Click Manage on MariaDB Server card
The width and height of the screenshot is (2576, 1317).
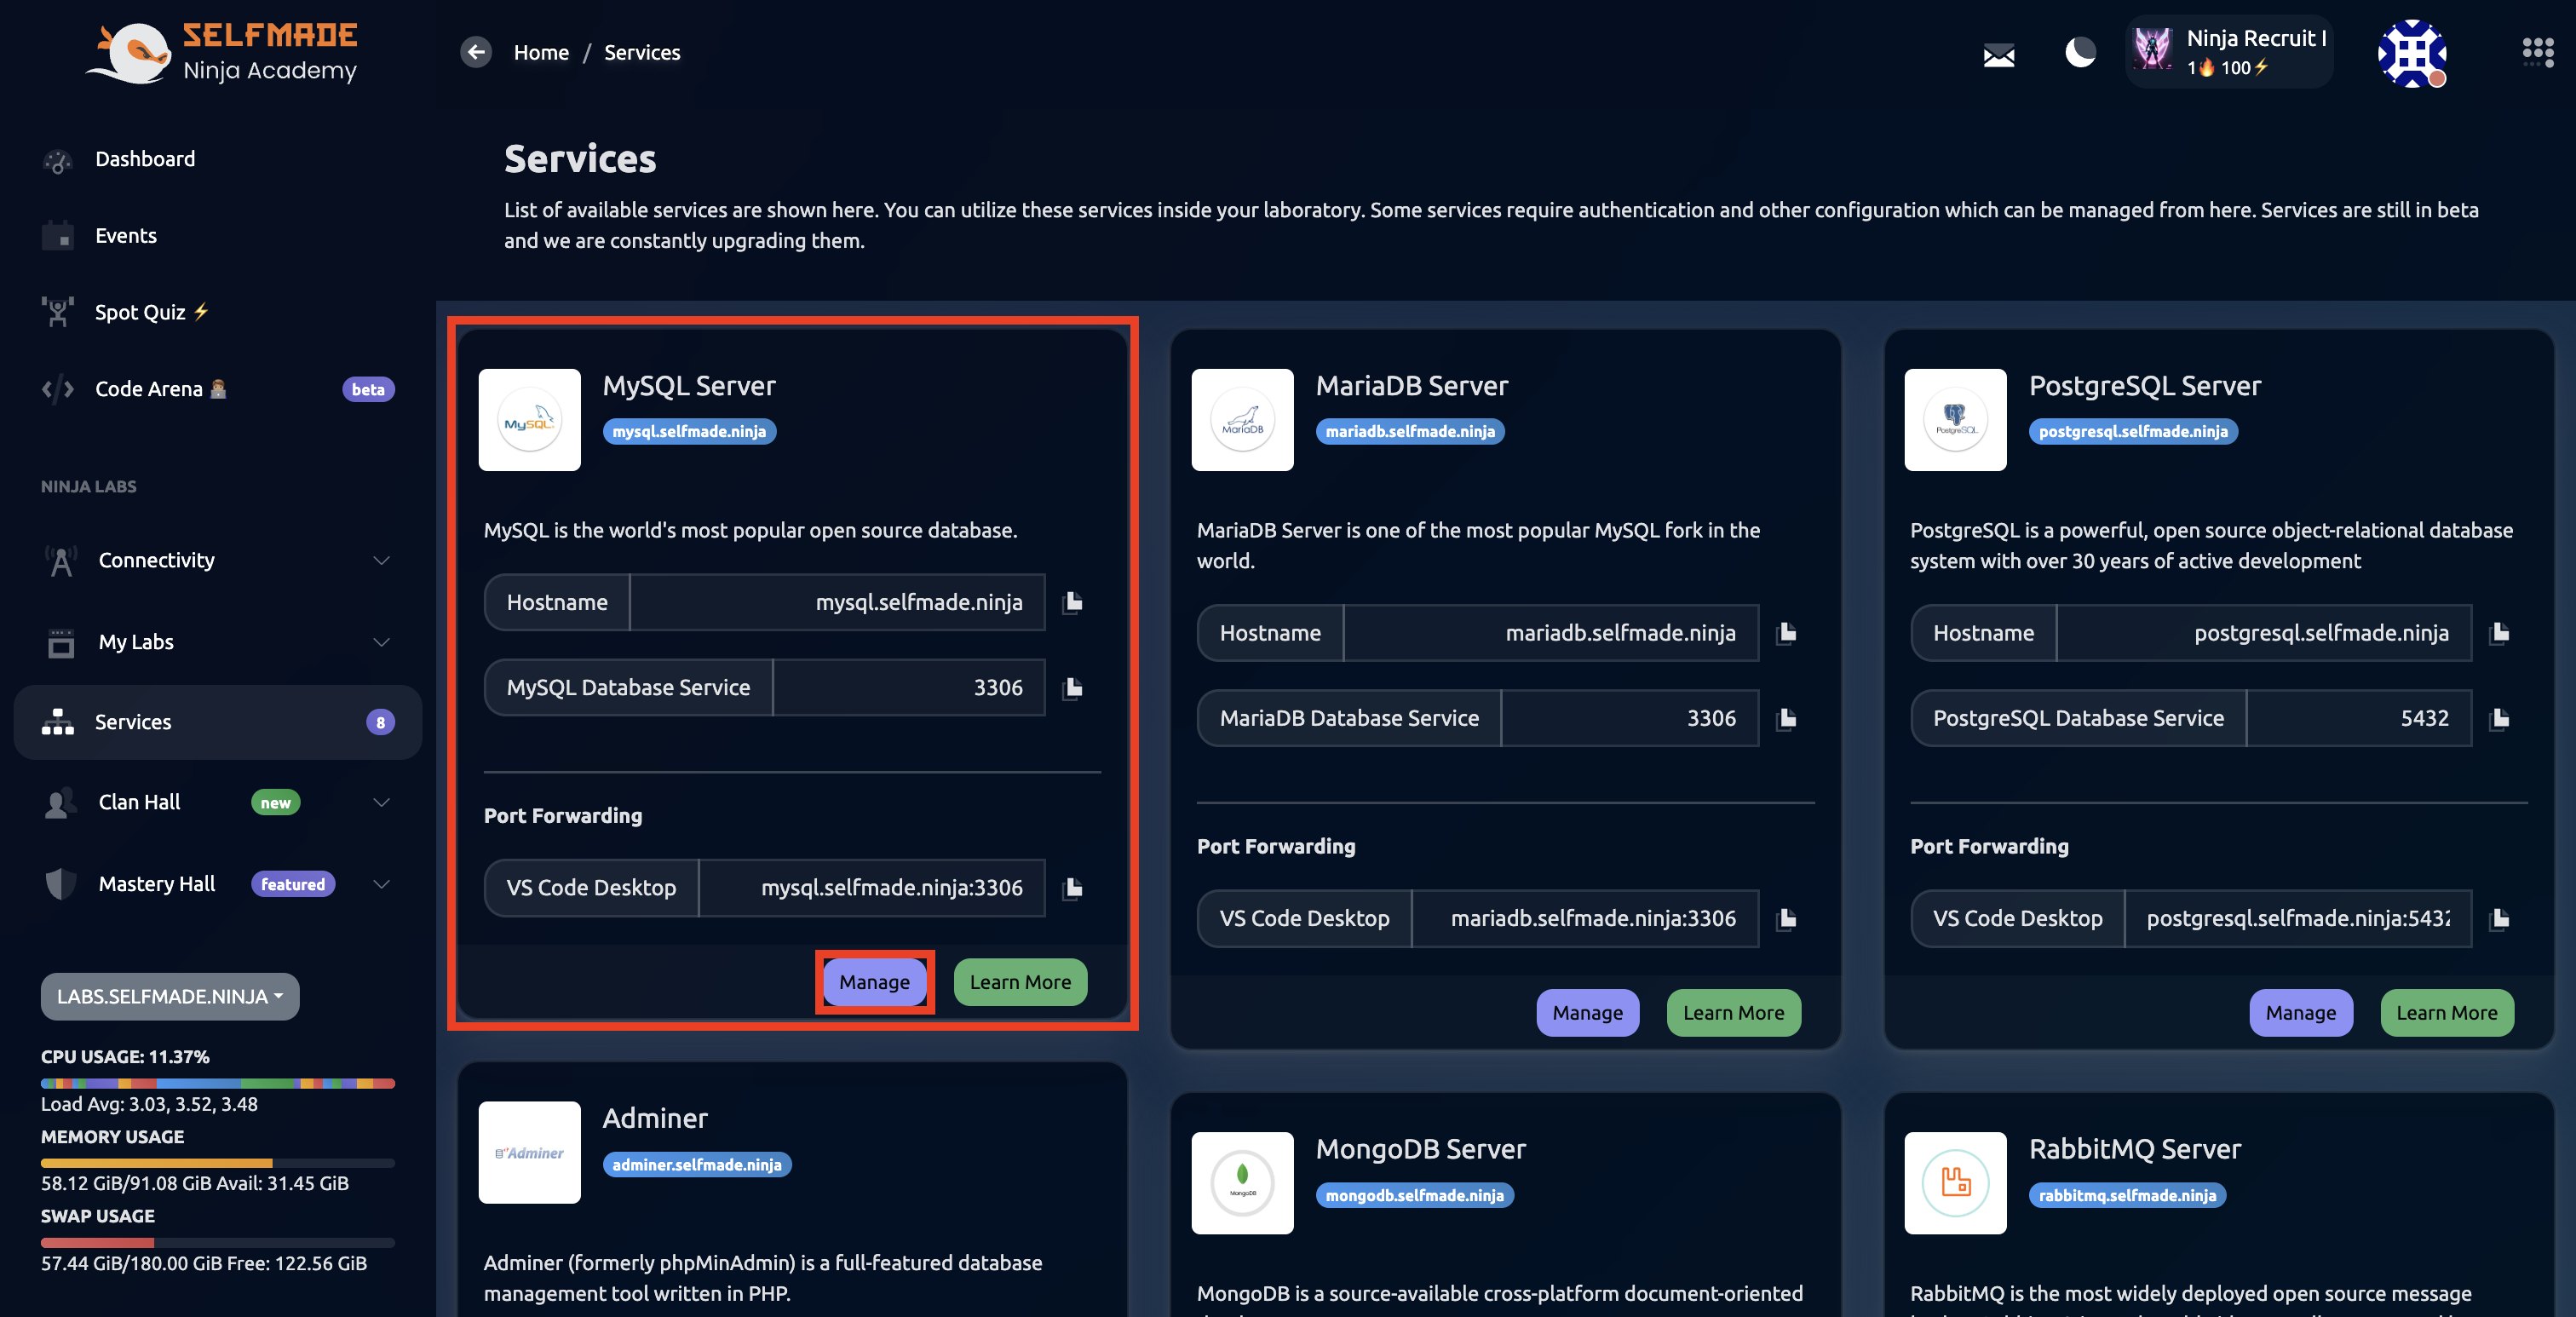click(x=1587, y=1013)
